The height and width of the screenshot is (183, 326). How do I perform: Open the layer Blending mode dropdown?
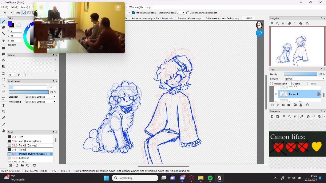[304, 79]
